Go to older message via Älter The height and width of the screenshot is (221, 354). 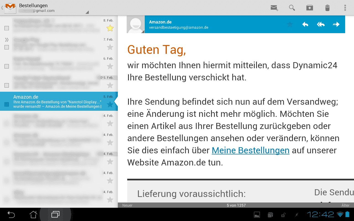coord(345,205)
